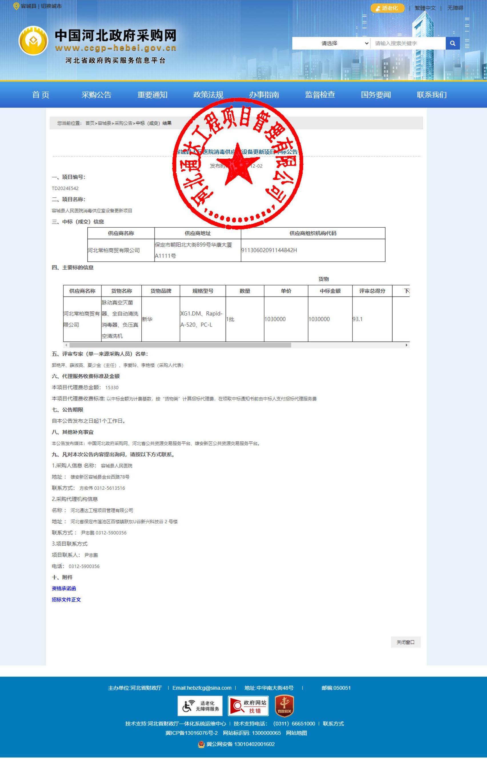Click the site logo emblem
Viewport: 487px width, 761px height.
(x=33, y=41)
